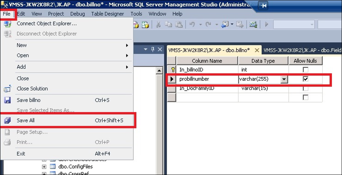Select the probillnumber row selector
This screenshot has height=175, width=342.
click(x=172, y=79)
